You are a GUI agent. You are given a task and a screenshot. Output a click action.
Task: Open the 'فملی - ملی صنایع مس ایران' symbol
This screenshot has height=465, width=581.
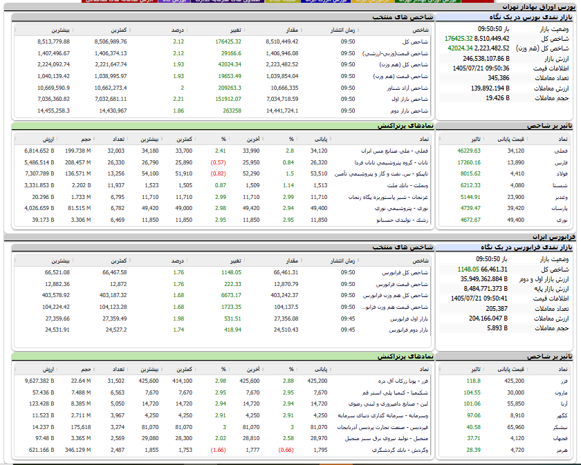pos(394,151)
